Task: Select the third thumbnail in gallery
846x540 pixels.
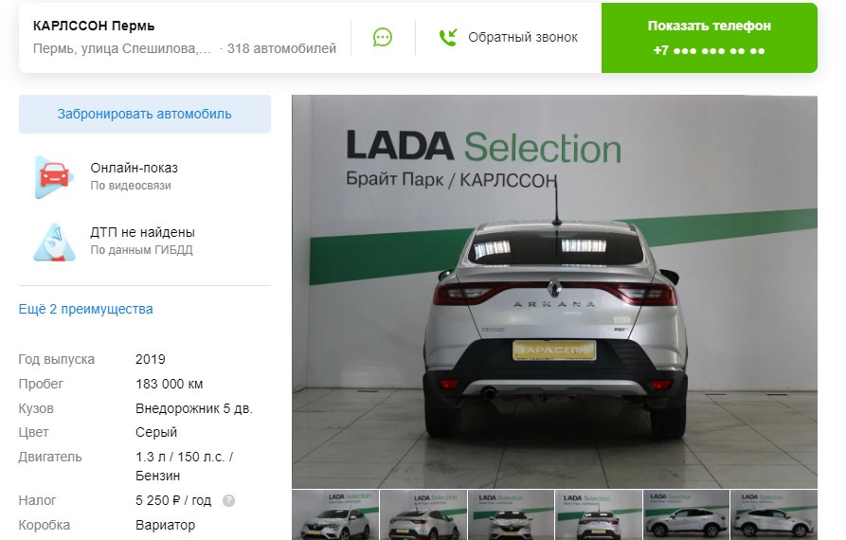Action: pyautogui.click(x=511, y=514)
